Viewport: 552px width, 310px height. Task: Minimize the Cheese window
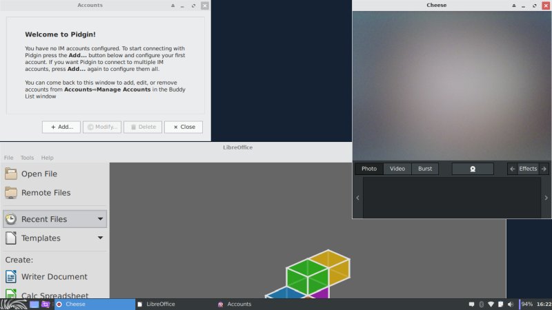click(524, 6)
